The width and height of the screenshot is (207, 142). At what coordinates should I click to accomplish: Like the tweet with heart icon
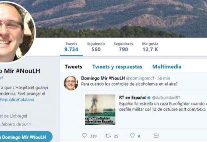pos(132,135)
